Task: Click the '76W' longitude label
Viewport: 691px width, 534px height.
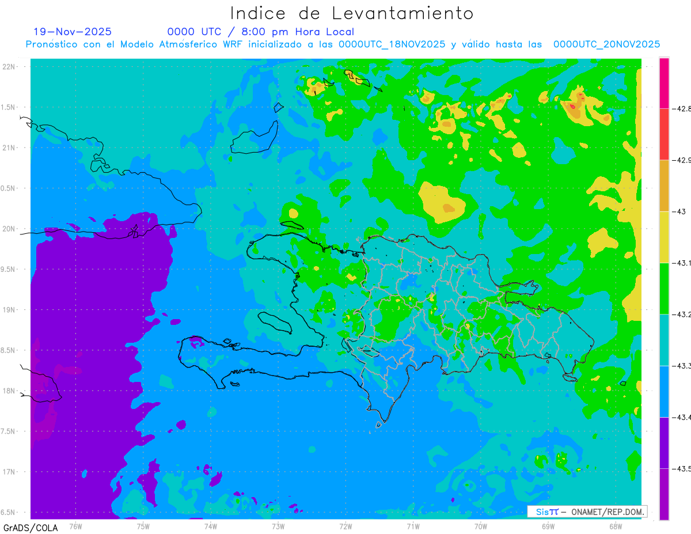Action: 75,526
